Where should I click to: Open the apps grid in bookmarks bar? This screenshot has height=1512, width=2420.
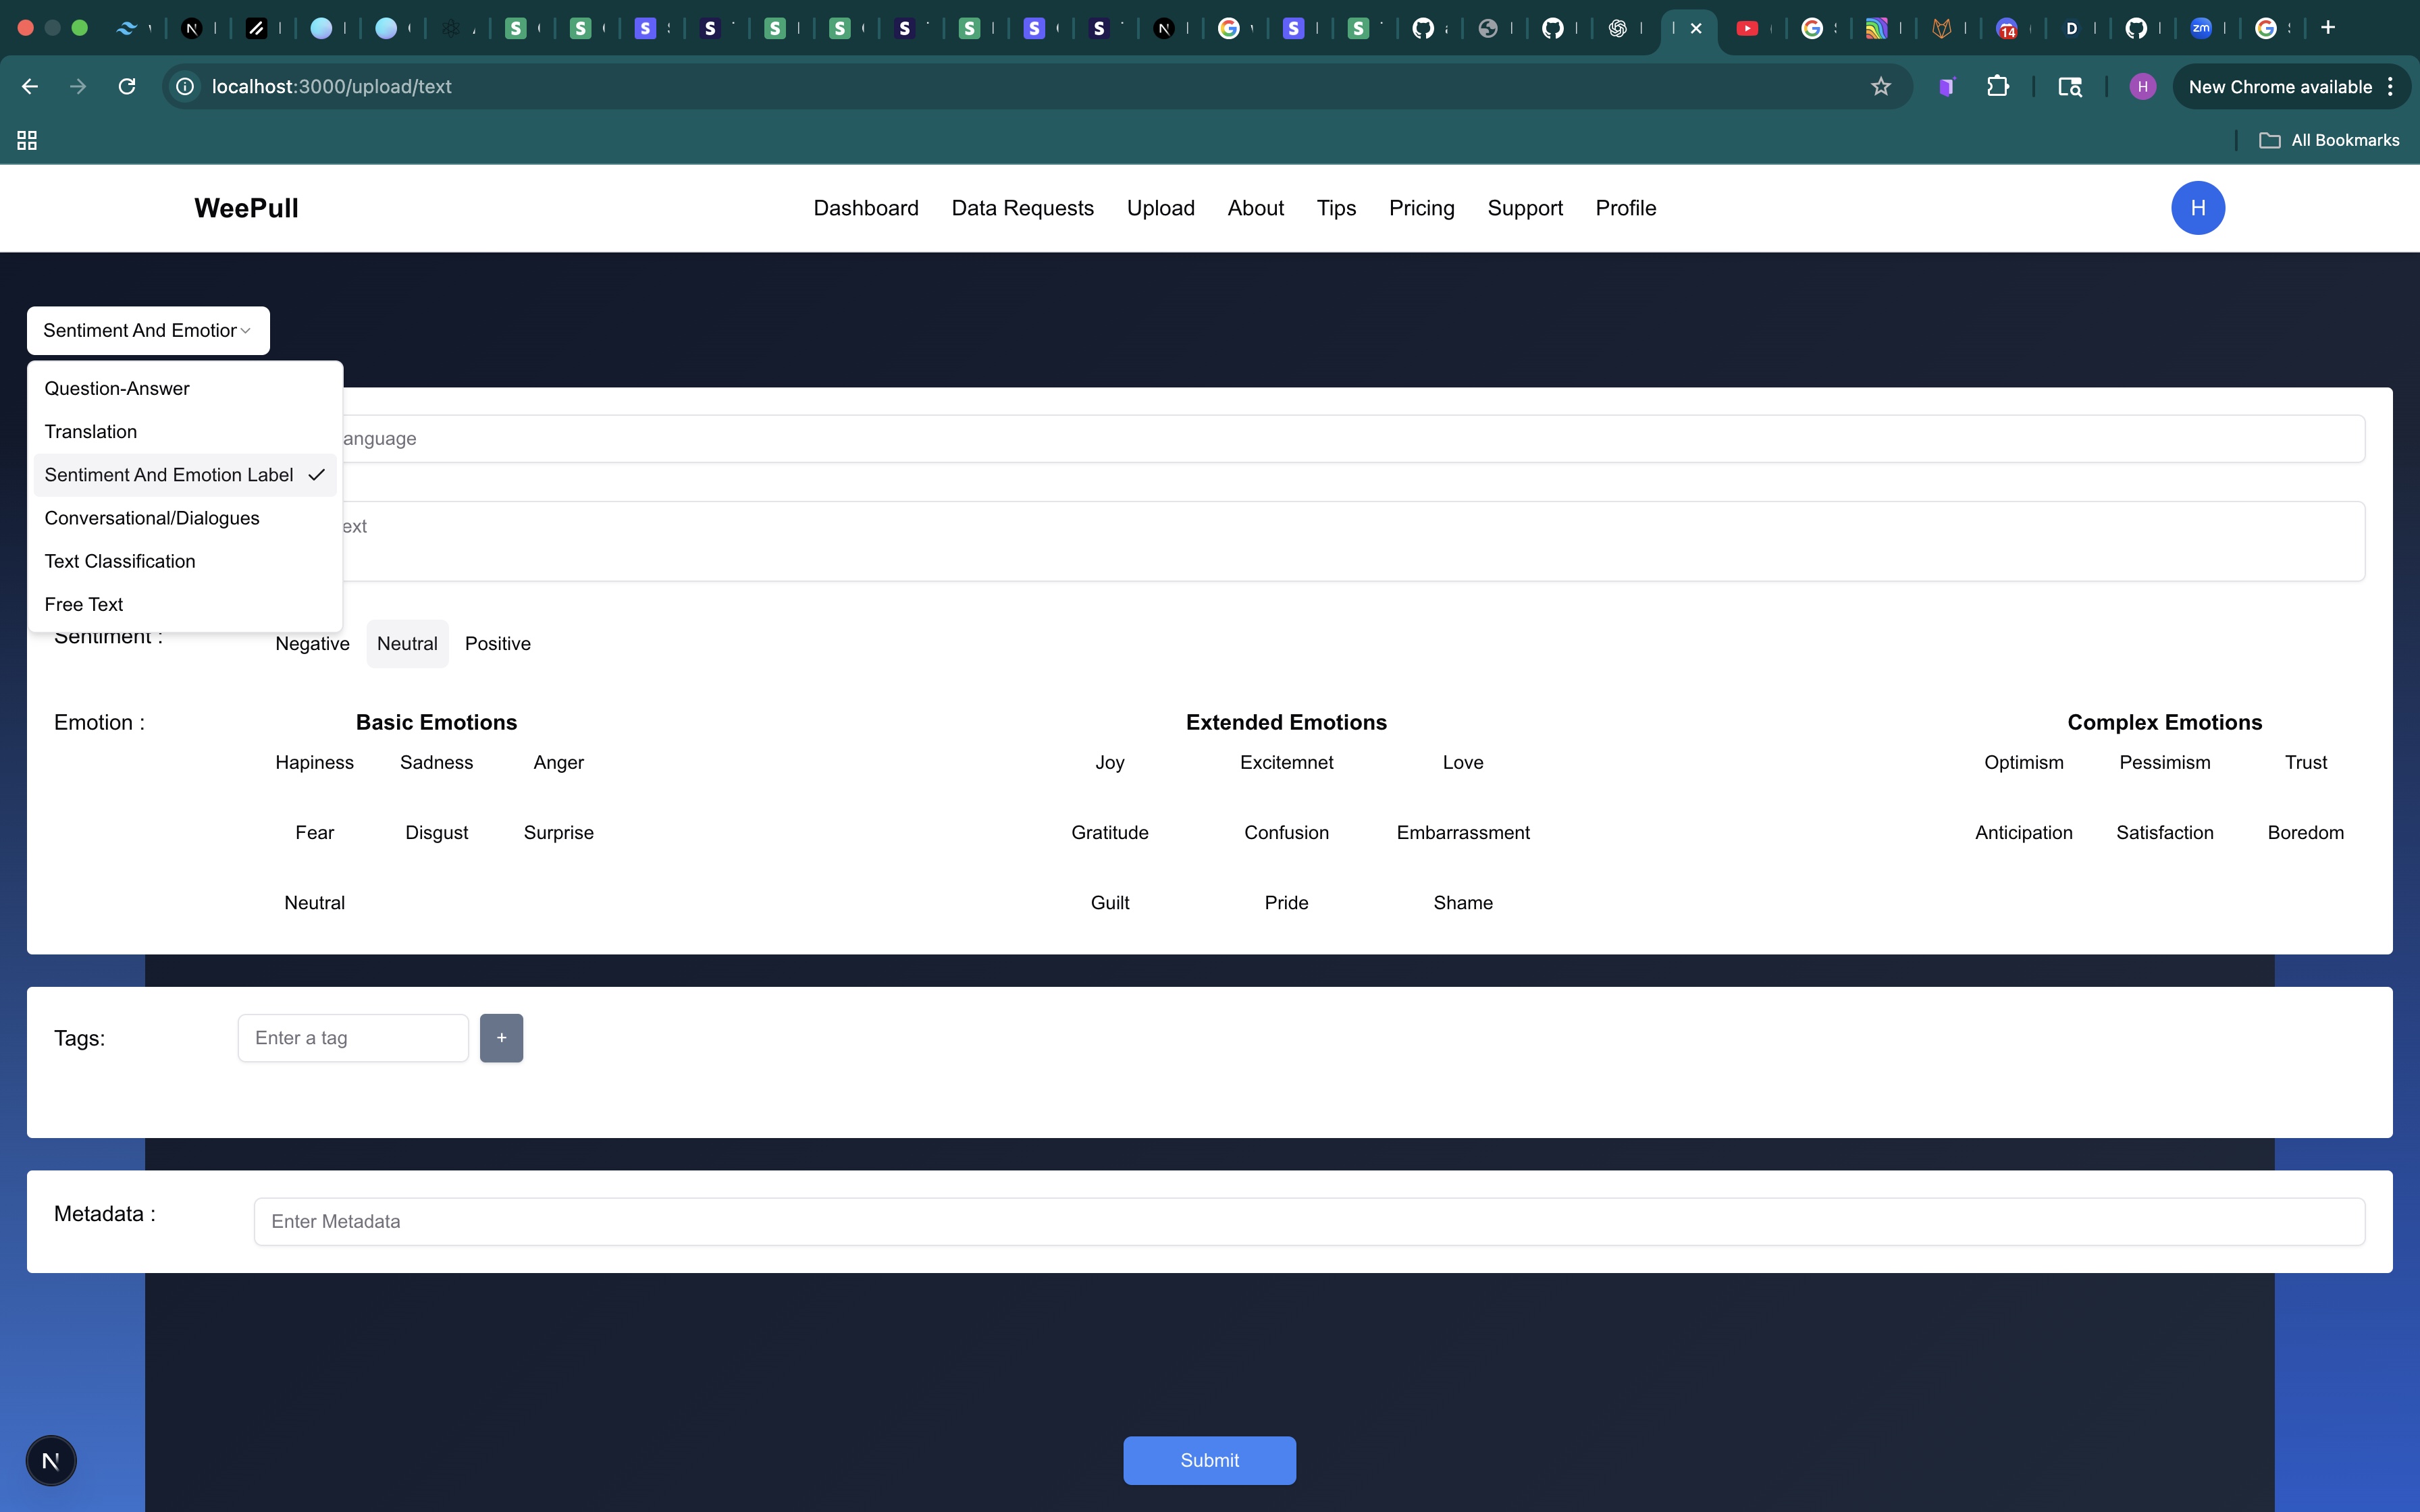[x=27, y=140]
